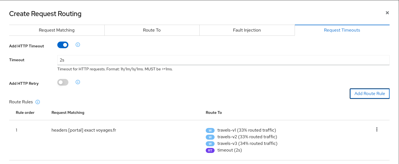The width and height of the screenshot is (399, 164).
Task: Click the W badge beside travels-v3
Action: coord(210,143)
